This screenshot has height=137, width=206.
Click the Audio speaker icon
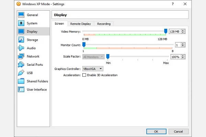[21, 48]
